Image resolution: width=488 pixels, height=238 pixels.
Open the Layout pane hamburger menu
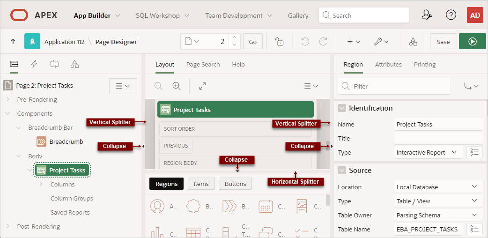click(x=311, y=86)
